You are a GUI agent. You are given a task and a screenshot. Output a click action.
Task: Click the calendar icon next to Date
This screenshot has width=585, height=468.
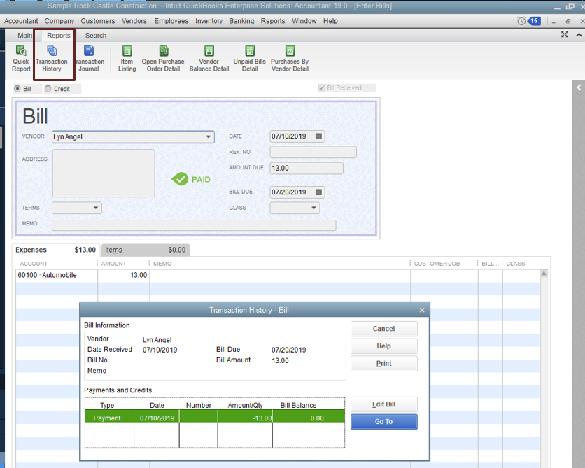(318, 136)
